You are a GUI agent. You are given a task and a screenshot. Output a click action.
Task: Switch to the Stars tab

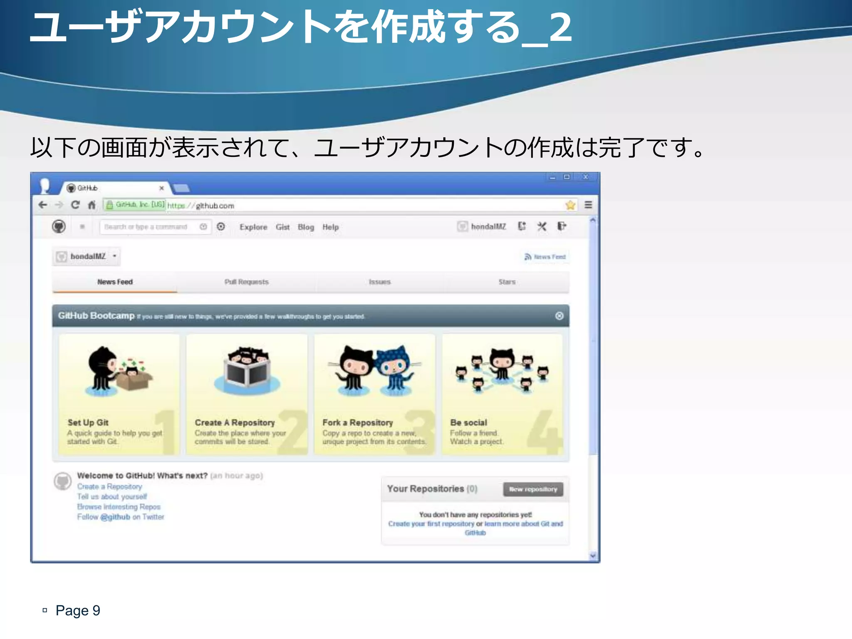coord(507,282)
